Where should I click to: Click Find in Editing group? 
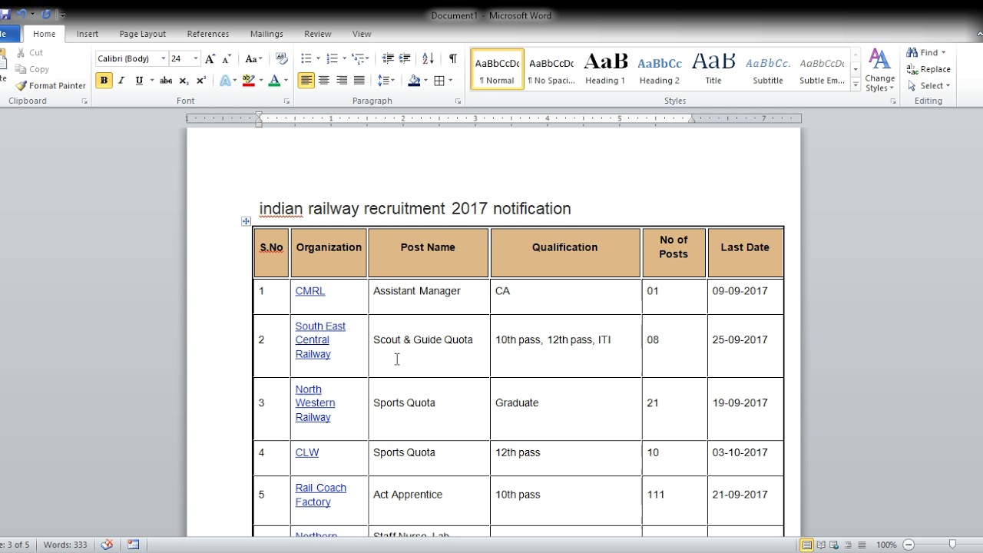tap(926, 53)
